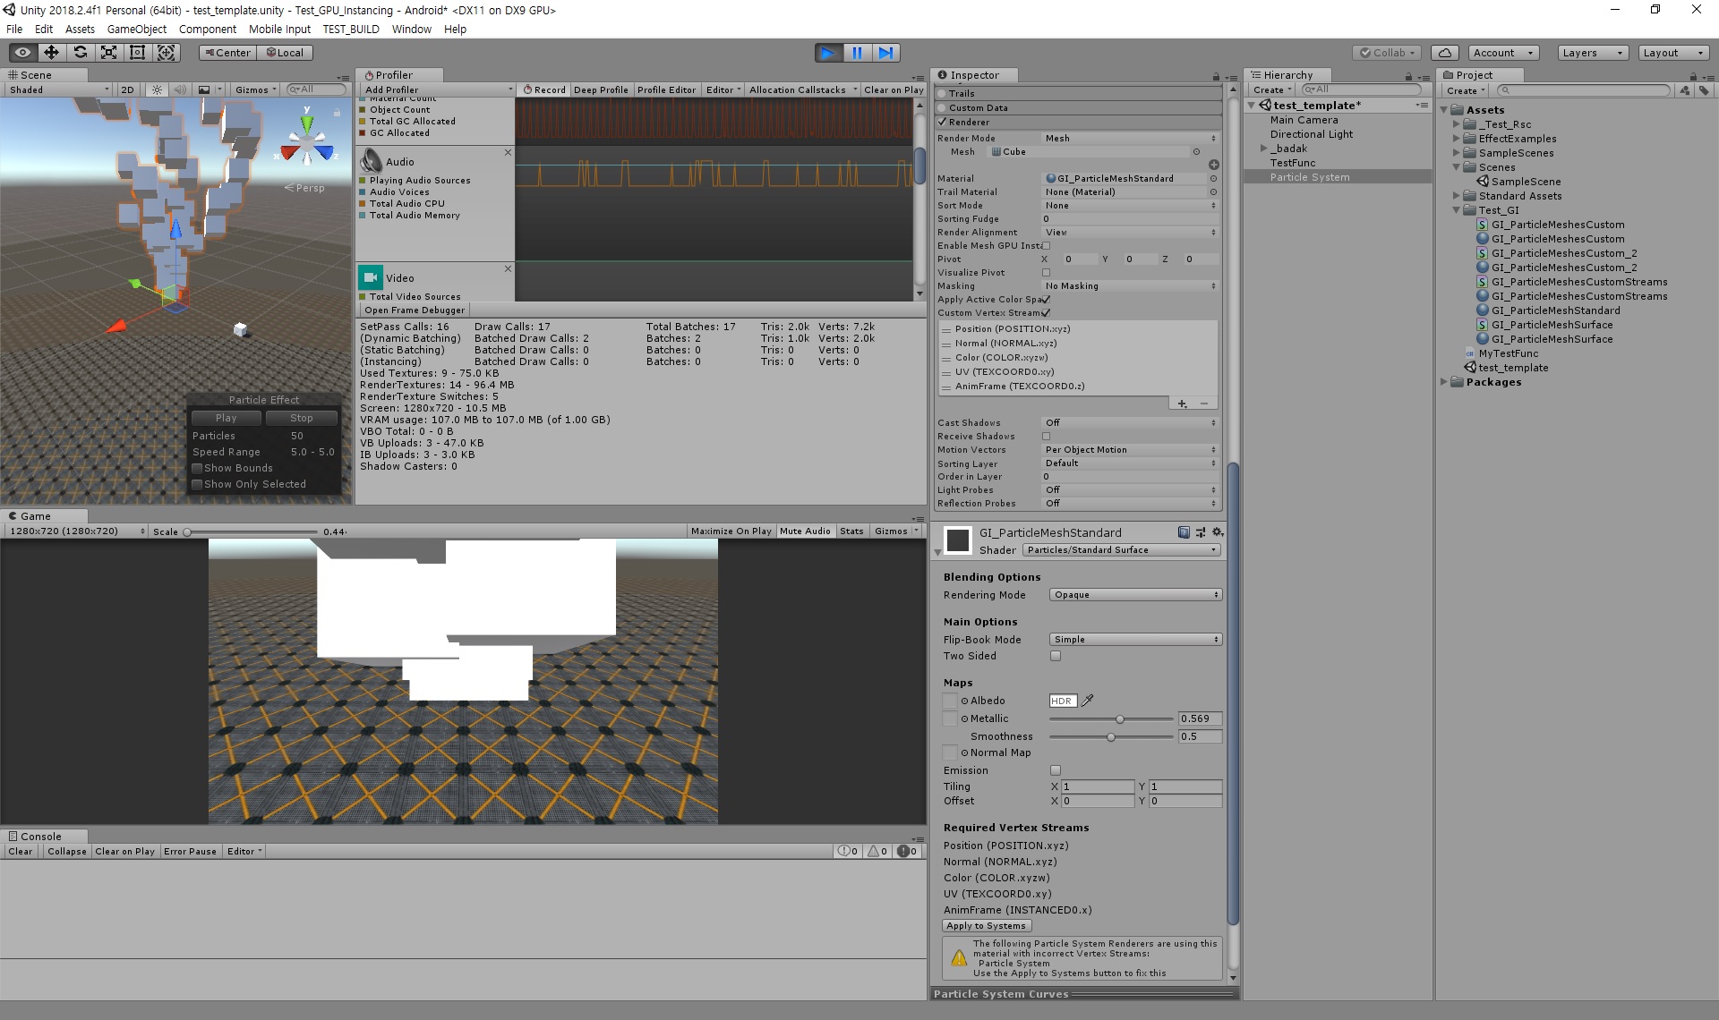
Task: Toggle scene audio speaker icon
Action: tap(180, 89)
